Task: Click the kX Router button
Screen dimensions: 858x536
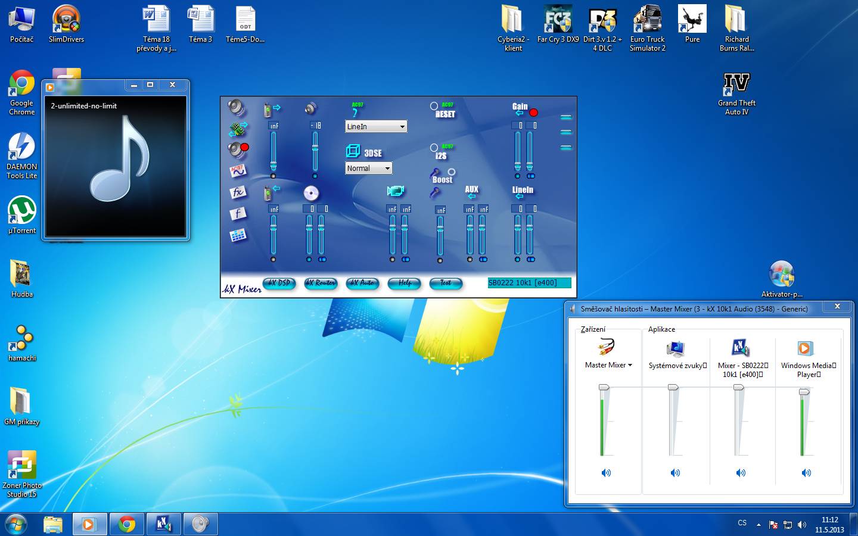Action: (x=321, y=283)
